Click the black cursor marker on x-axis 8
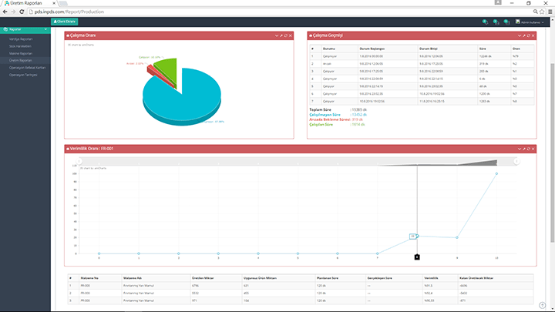 pyautogui.click(x=417, y=257)
